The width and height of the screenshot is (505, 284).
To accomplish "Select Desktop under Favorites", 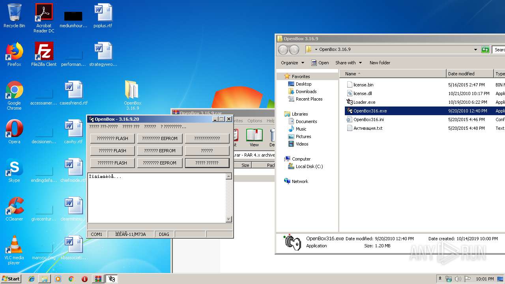I will point(303,84).
